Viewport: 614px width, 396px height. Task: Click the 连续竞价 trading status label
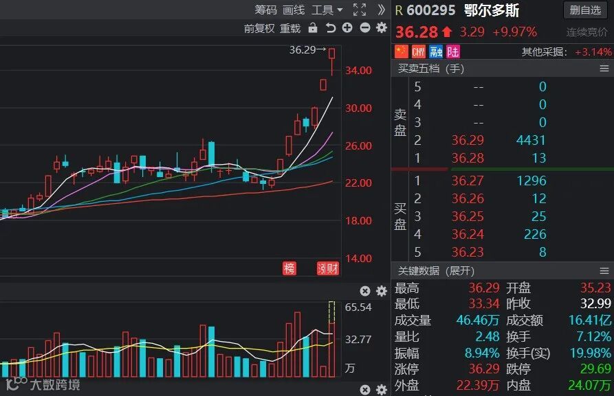(587, 32)
